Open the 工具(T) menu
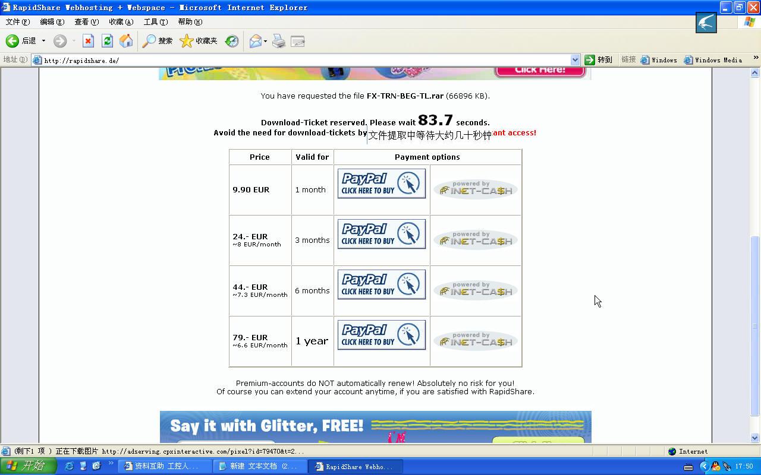 pos(155,22)
